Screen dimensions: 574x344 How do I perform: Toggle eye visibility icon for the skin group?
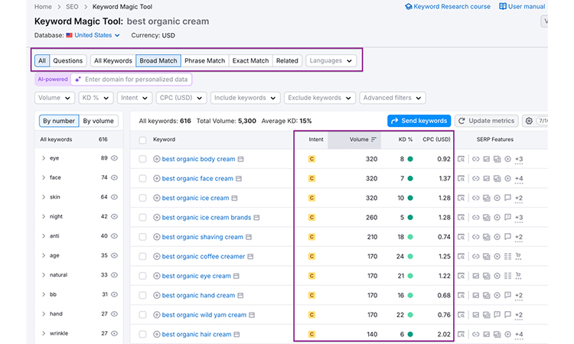tap(115, 197)
